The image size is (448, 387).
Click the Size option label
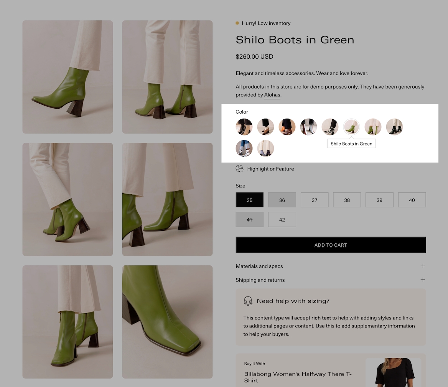pos(240,186)
